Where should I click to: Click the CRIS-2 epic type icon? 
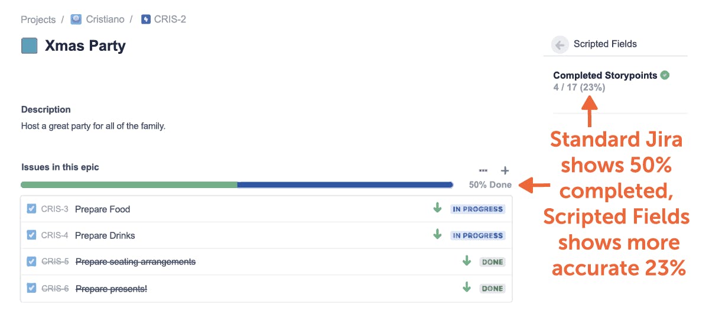(x=146, y=20)
